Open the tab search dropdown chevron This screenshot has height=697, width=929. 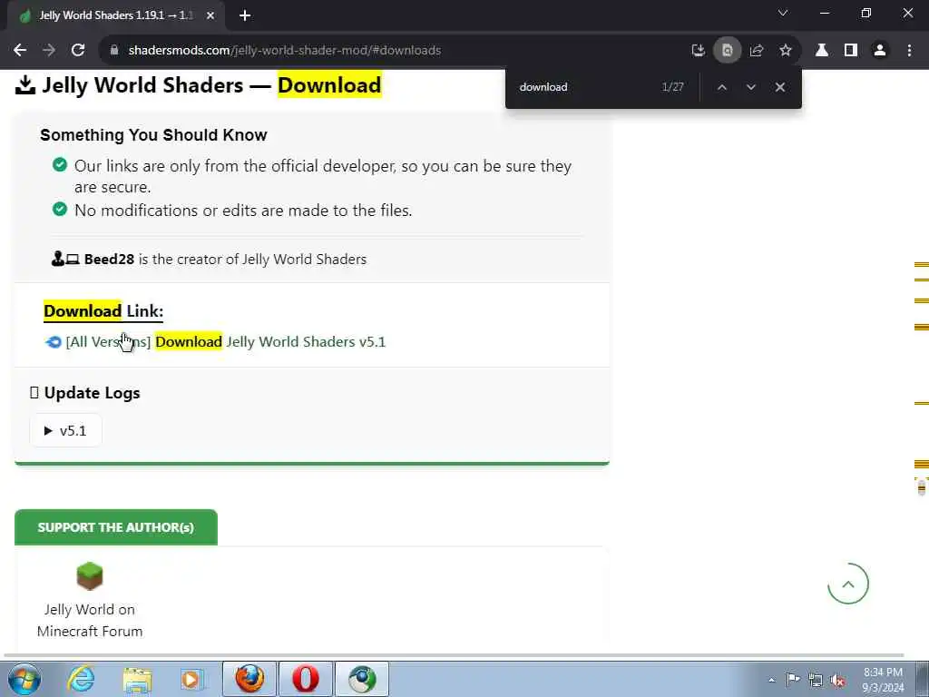783,13
